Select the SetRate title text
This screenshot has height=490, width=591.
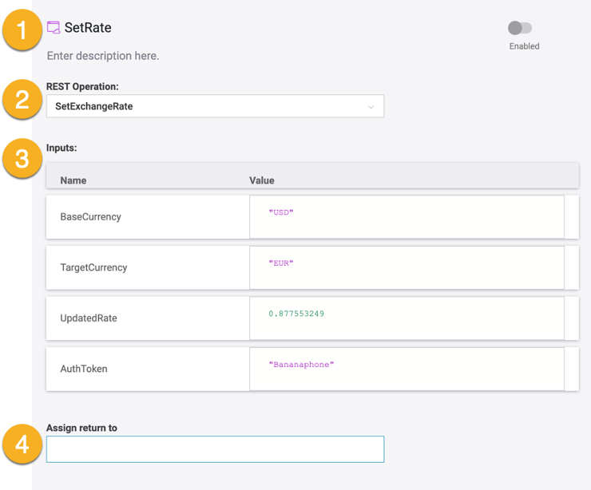[88, 28]
